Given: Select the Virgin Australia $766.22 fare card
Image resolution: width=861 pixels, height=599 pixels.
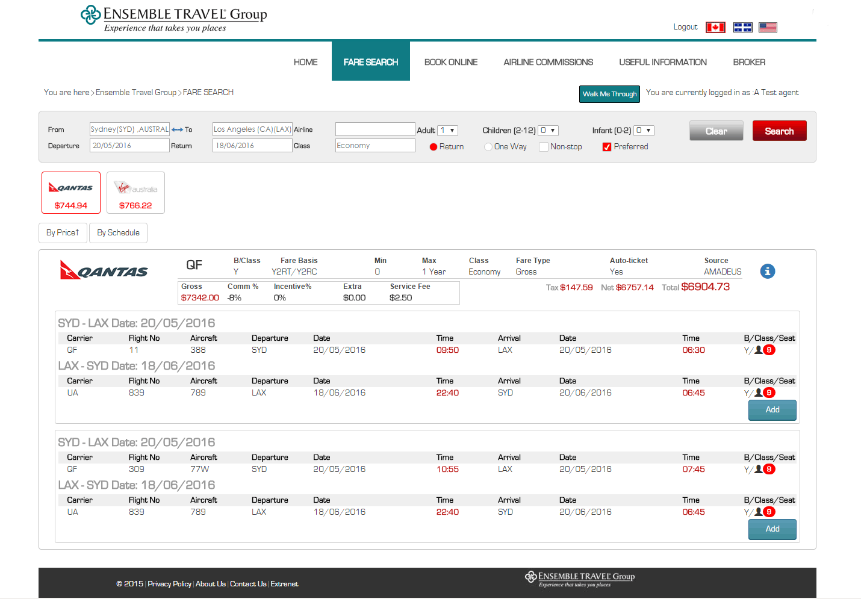Looking at the screenshot, I should pyautogui.click(x=135, y=193).
